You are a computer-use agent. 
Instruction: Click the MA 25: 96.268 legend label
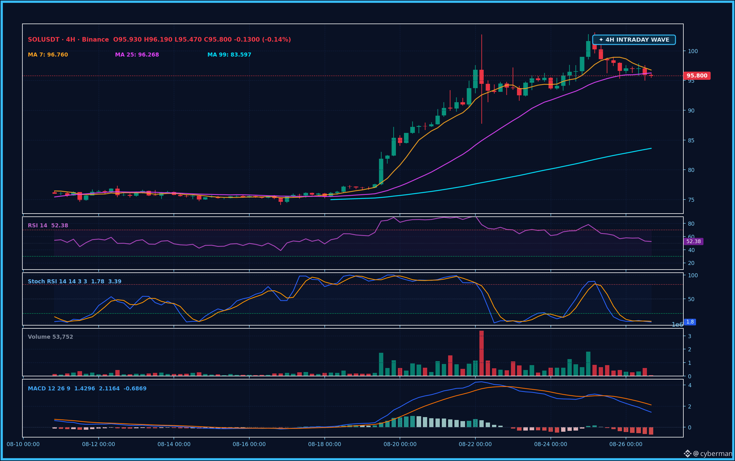[x=137, y=55]
